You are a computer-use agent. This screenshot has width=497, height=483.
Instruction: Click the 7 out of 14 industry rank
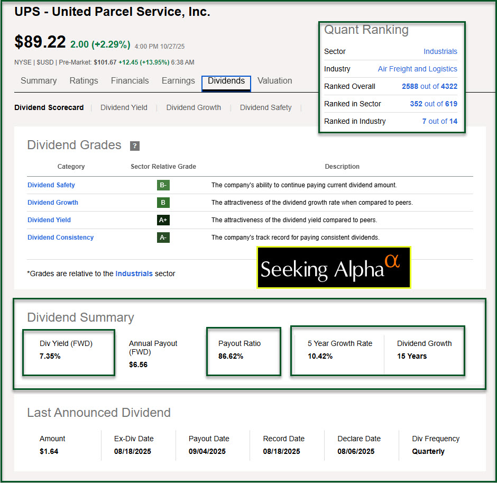(439, 121)
